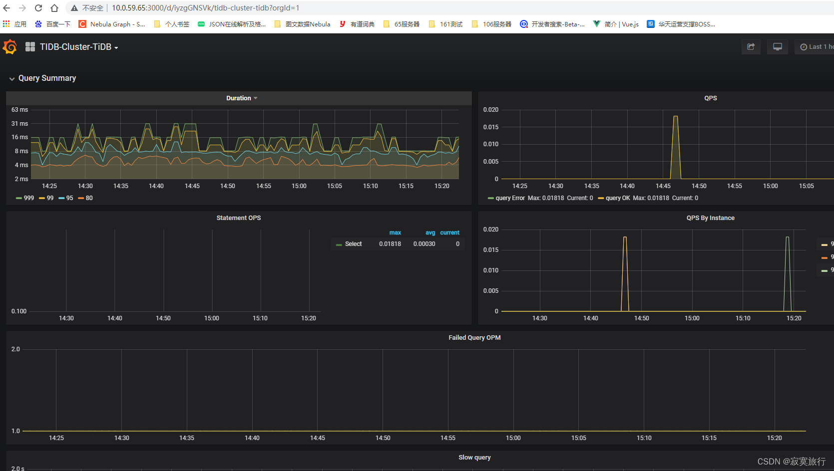Click the dashboard grid icon
834x471 pixels.
[x=30, y=46]
